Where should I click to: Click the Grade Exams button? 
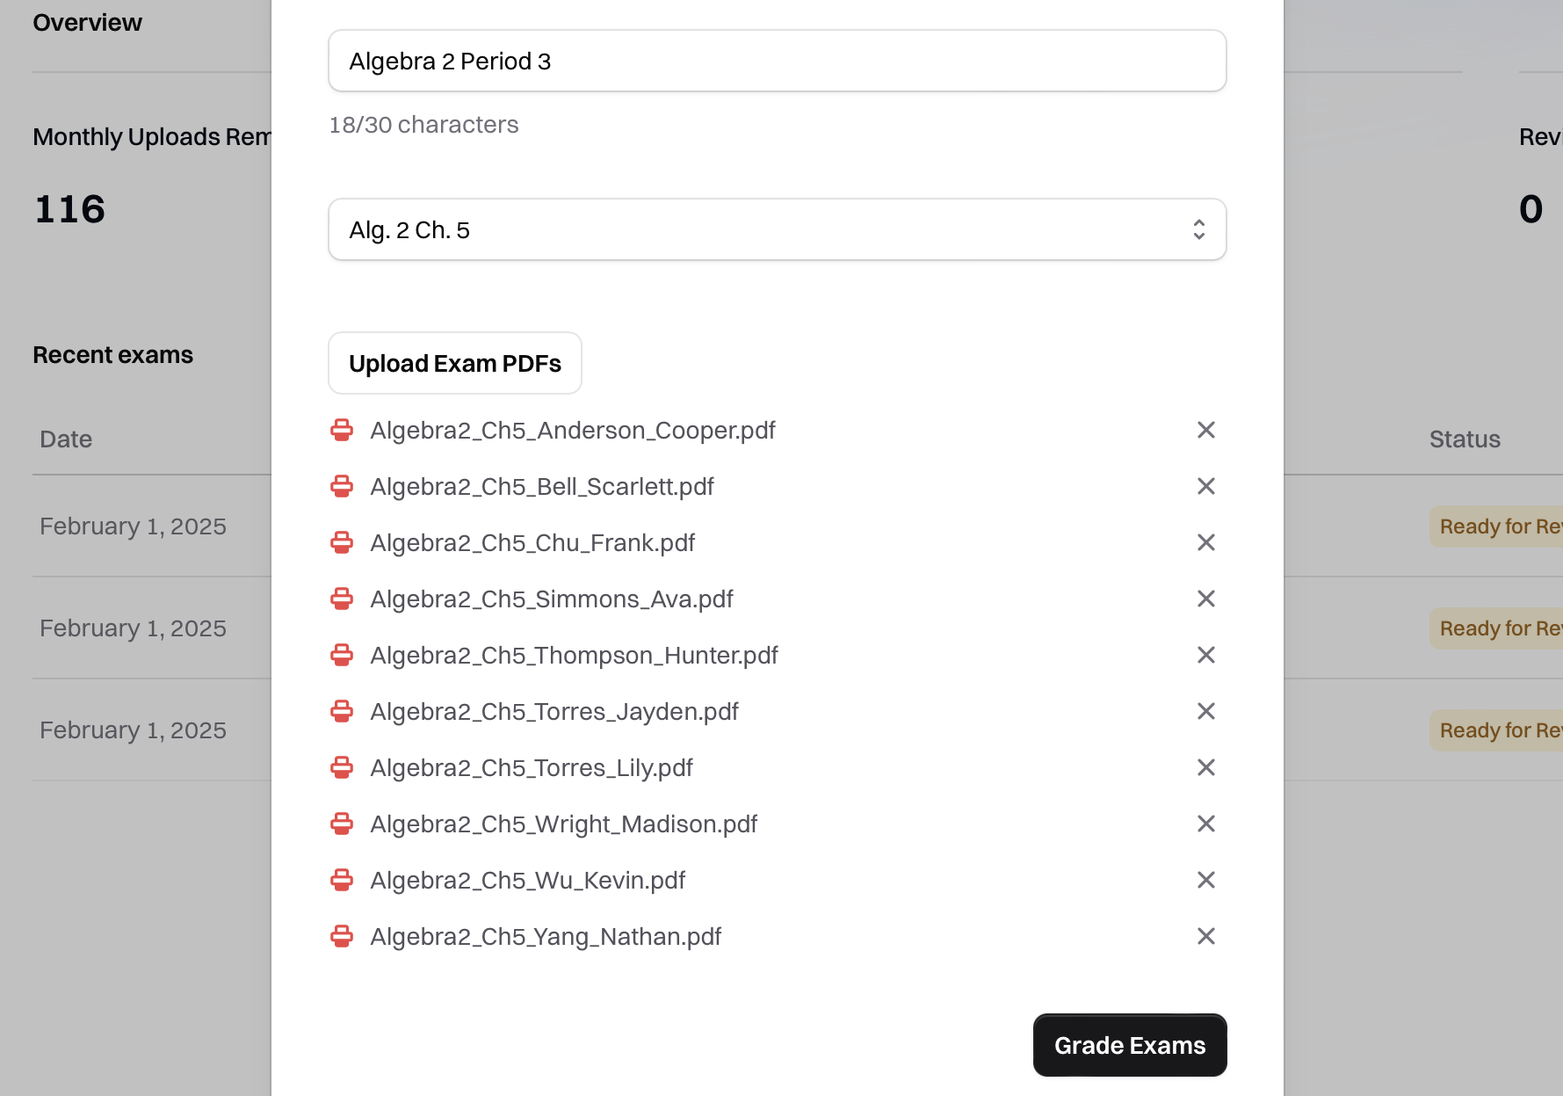tap(1130, 1045)
